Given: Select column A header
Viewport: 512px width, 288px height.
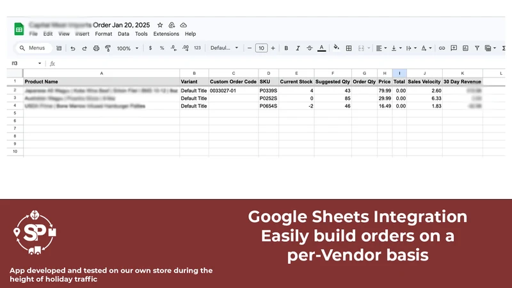Looking at the screenshot, I should point(102,73).
